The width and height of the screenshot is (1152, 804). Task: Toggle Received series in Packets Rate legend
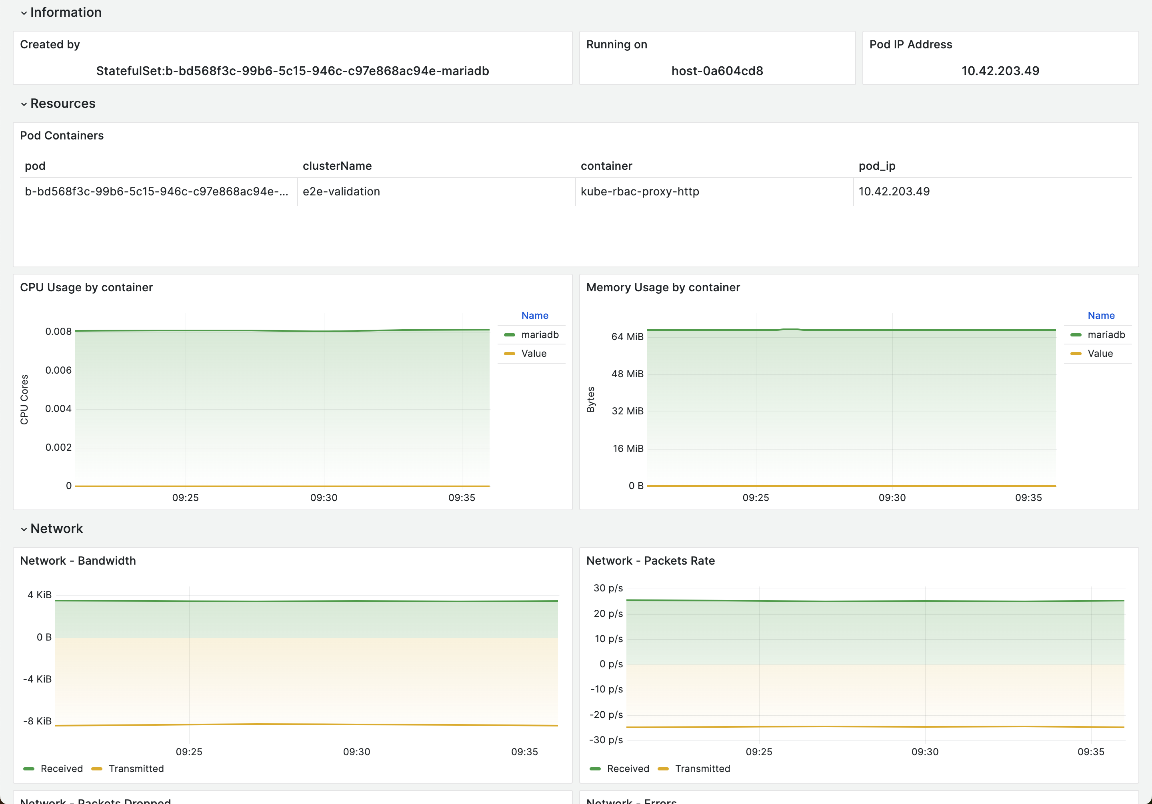[628, 769]
